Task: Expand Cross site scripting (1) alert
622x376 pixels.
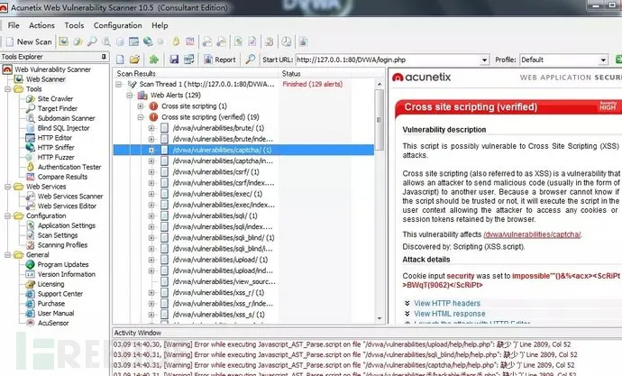Action: pos(141,106)
